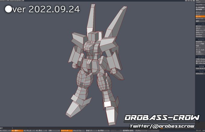This screenshot has width=205, height=132.
Task: Activate the 滑らか smoothing tool
Action: click(200, 28)
